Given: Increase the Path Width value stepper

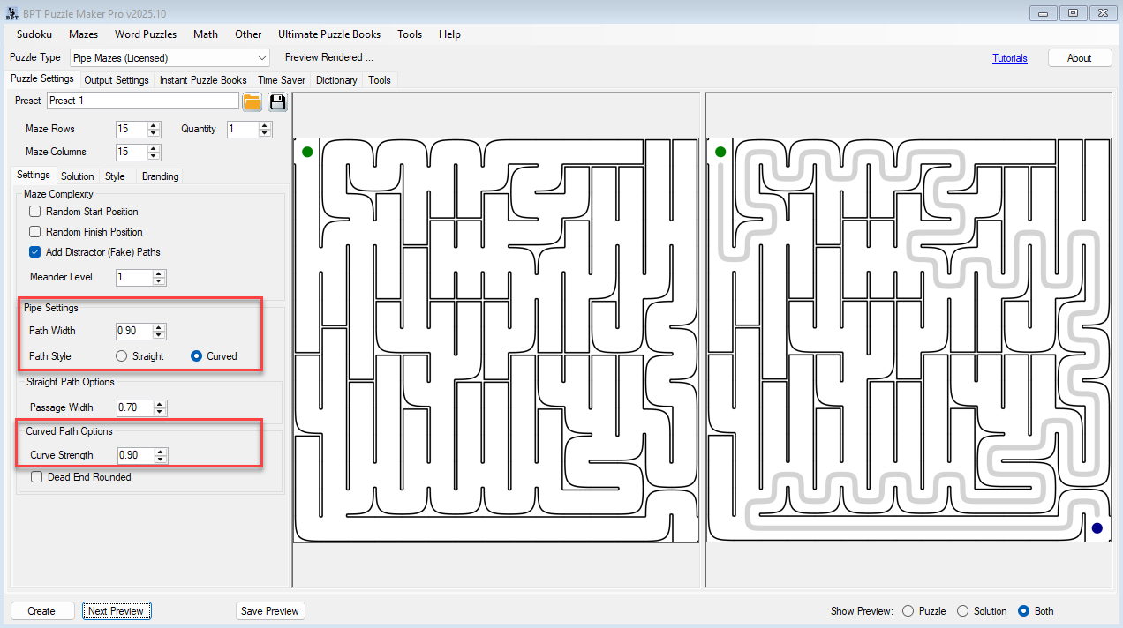Looking at the screenshot, I should 158,327.
